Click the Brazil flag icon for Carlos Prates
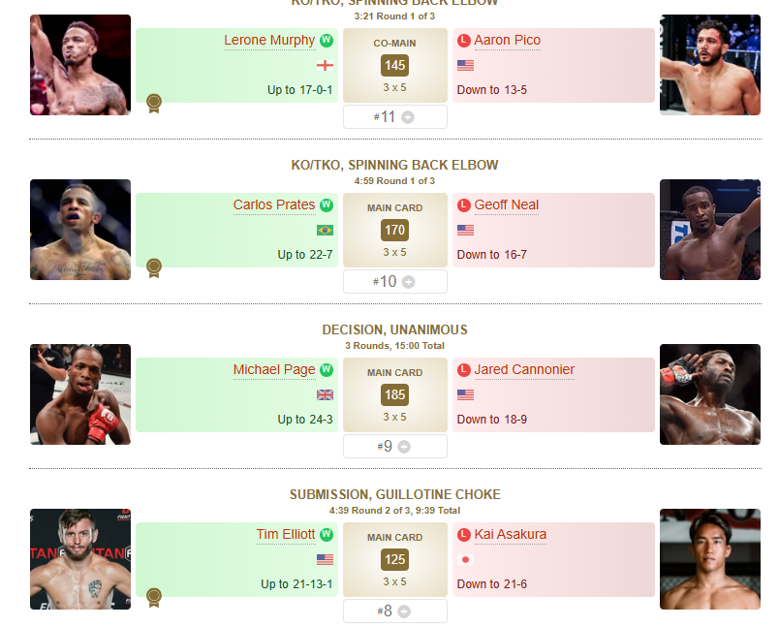This screenshot has width=779, height=627. click(325, 230)
